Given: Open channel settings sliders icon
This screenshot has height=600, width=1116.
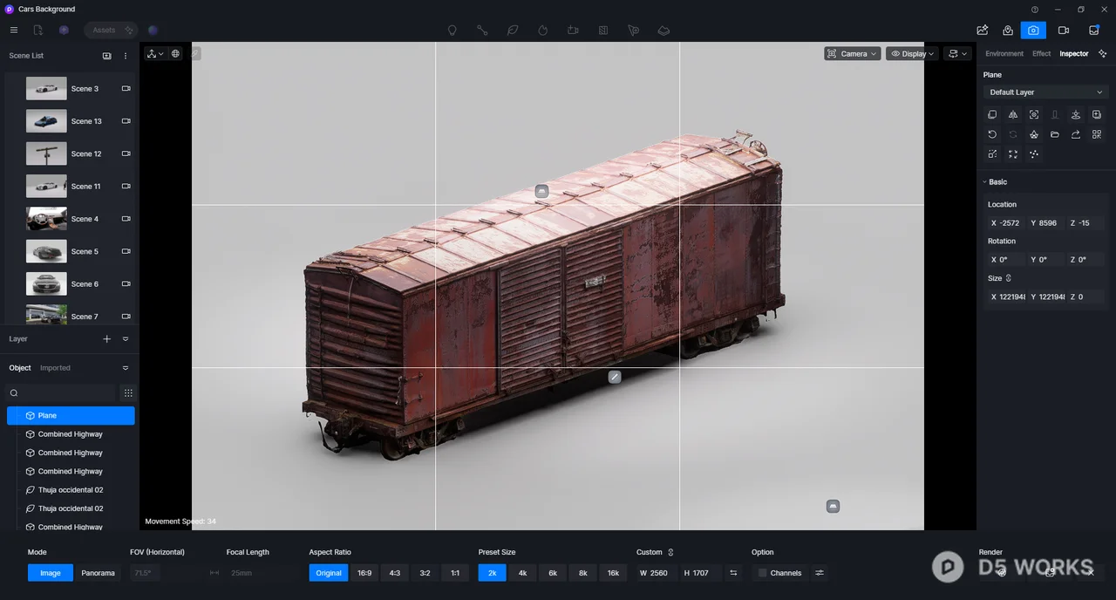Looking at the screenshot, I should coord(820,573).
